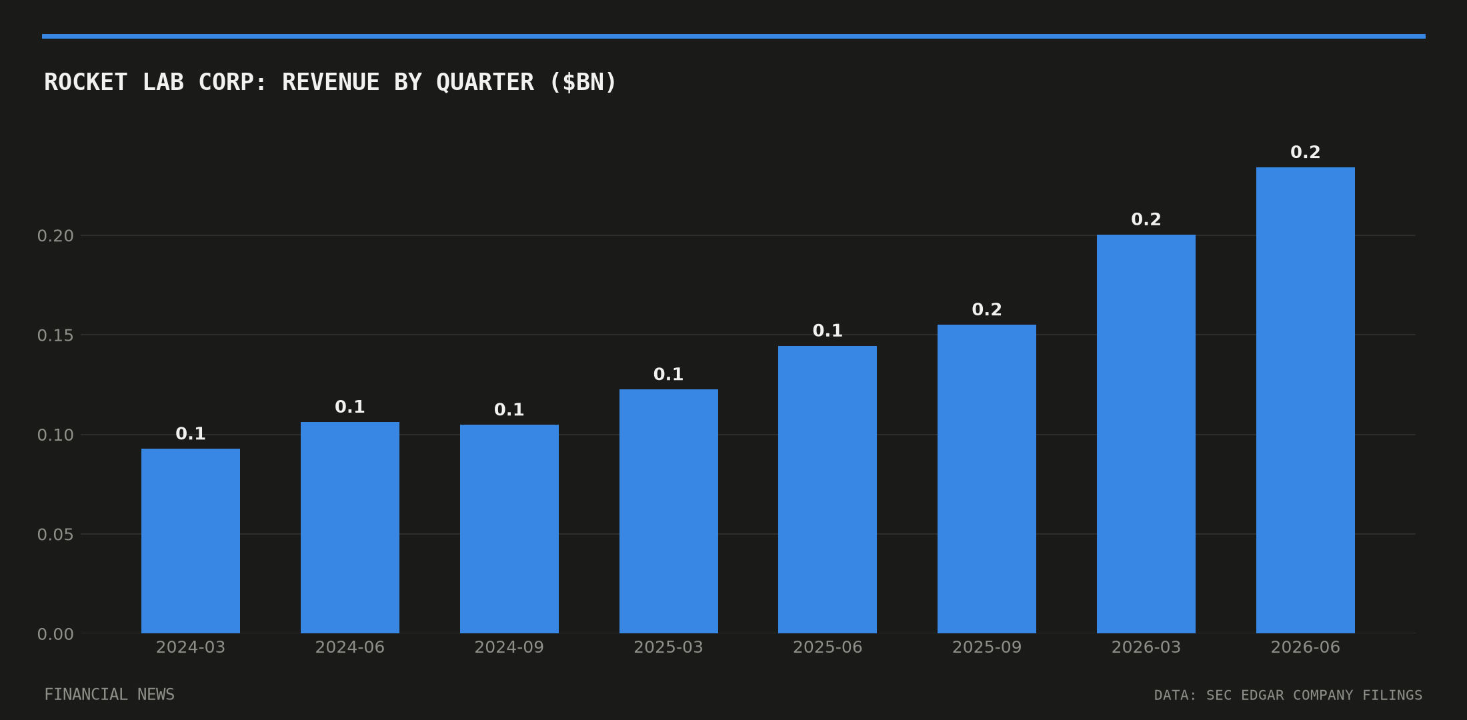Click the value label above the 2025-09 bar
This screenshot has width=1467, height=720.
pos(987,310)
